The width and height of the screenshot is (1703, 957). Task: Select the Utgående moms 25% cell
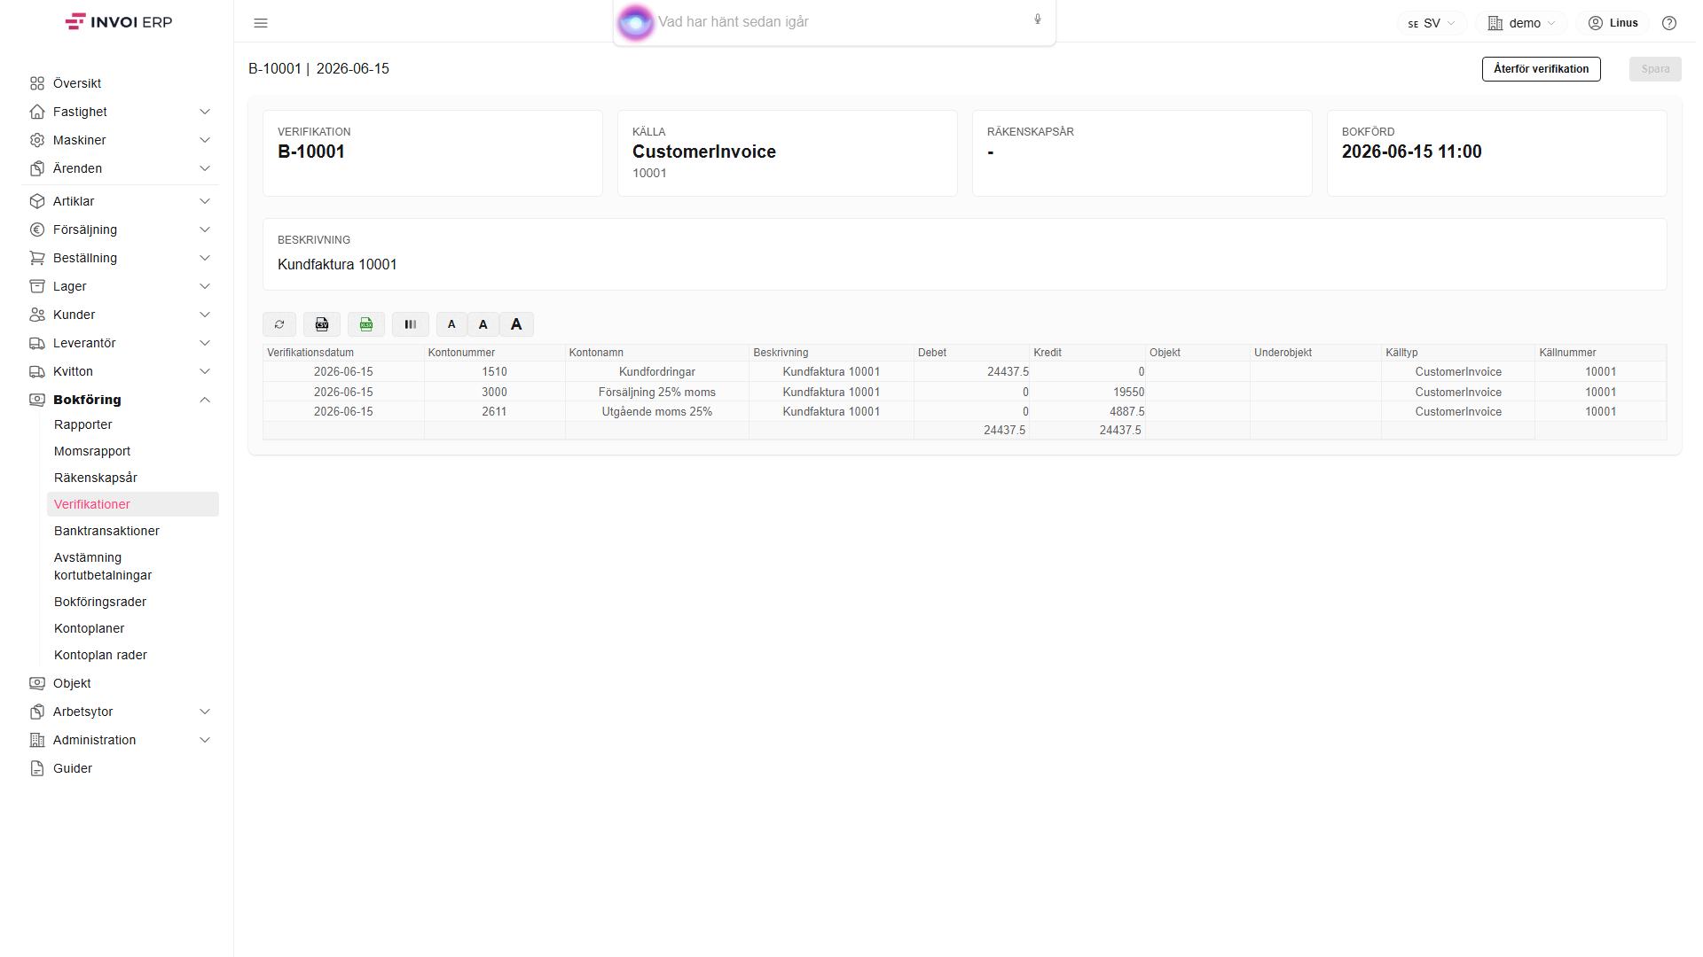tap(657, 412)
